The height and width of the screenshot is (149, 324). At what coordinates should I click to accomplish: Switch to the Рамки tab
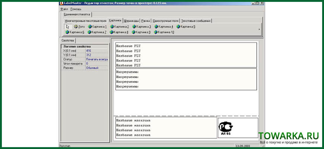146,21
